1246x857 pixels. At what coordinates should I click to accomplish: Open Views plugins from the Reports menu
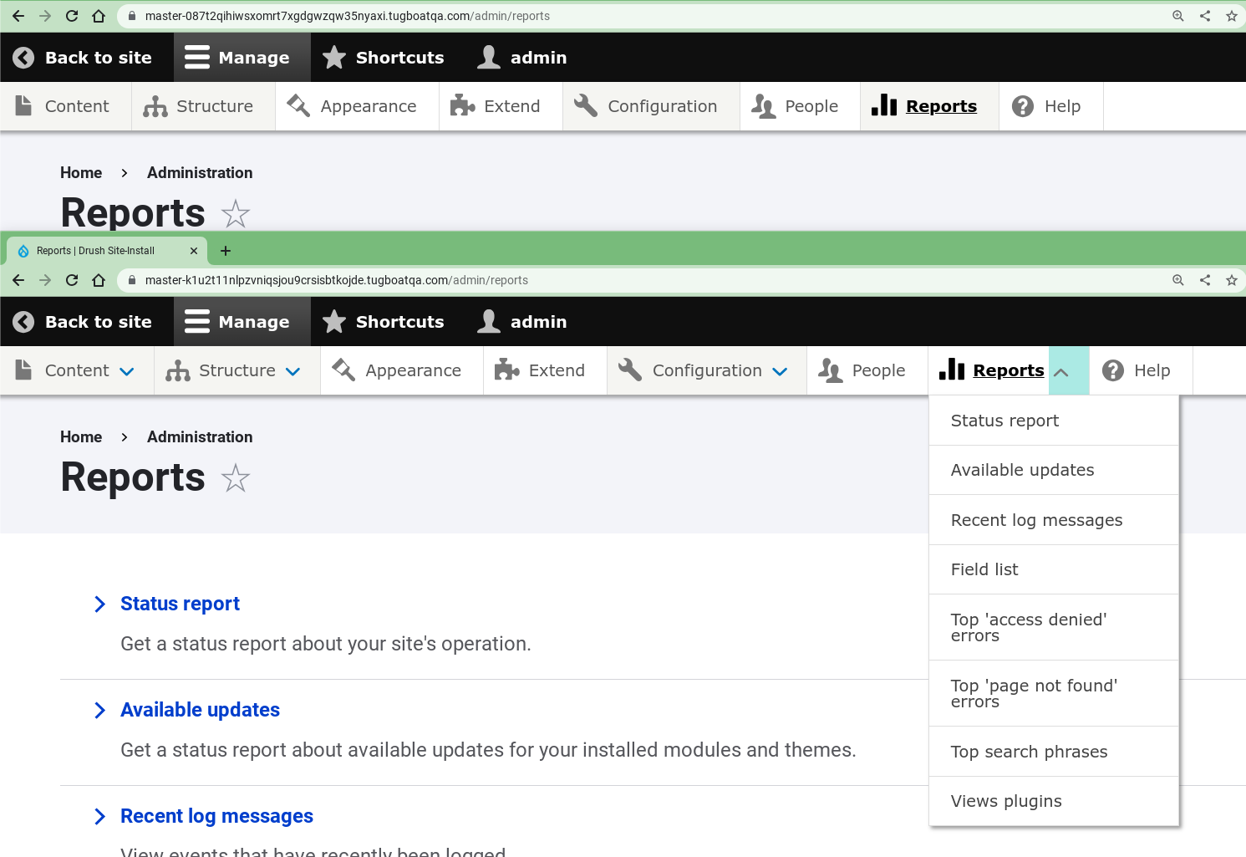click(x=1006, y=801)
